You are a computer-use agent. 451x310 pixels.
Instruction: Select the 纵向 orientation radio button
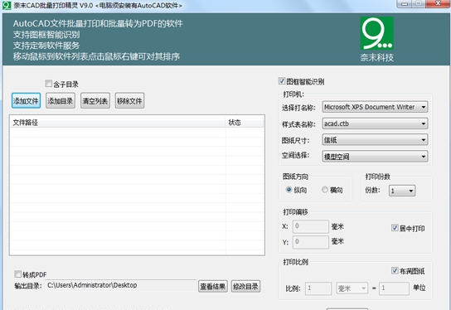[x=289, y=190]
